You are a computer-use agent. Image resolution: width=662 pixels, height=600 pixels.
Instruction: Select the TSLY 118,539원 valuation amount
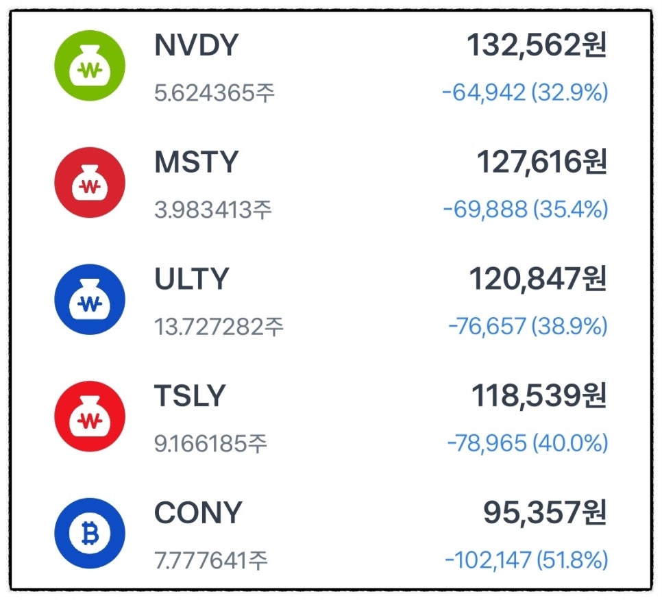point(539,396)
